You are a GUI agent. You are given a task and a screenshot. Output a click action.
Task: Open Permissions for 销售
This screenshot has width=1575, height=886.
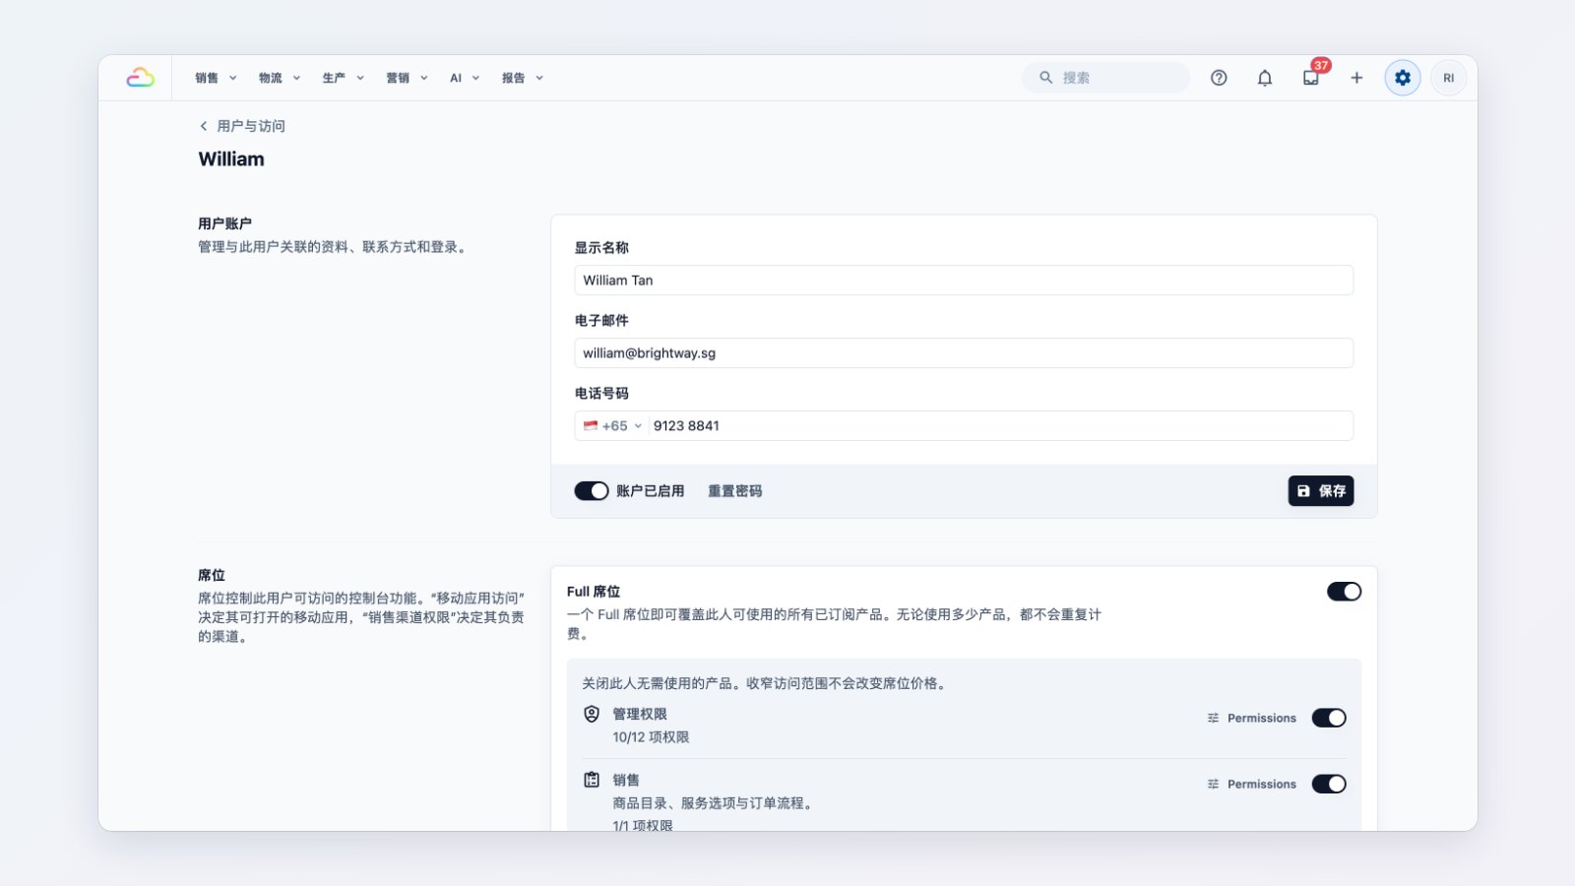(x=1251, y=785)
